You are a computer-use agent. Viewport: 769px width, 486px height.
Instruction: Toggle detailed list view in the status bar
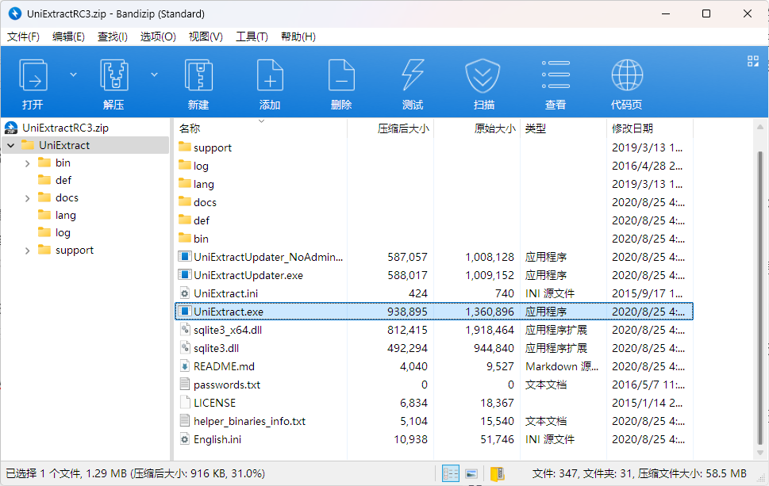450,473
